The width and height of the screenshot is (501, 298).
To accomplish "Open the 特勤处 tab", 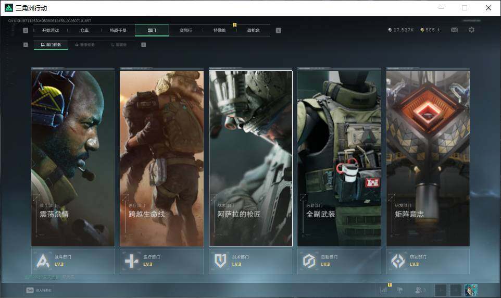I will (220, 30).
